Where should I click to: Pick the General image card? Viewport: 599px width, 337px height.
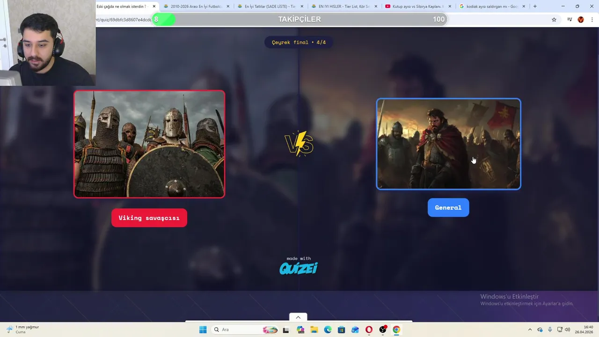448,144
